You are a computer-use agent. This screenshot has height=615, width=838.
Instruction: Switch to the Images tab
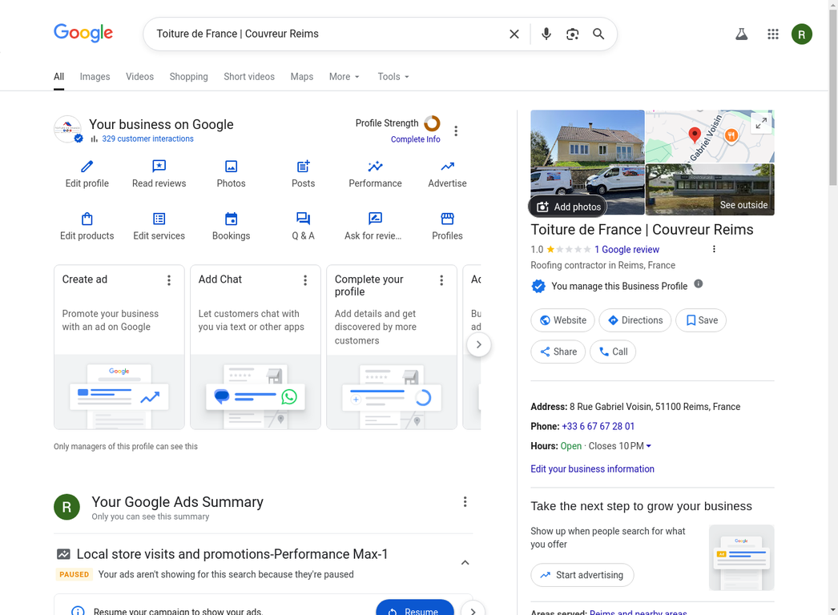pos(95,77)
